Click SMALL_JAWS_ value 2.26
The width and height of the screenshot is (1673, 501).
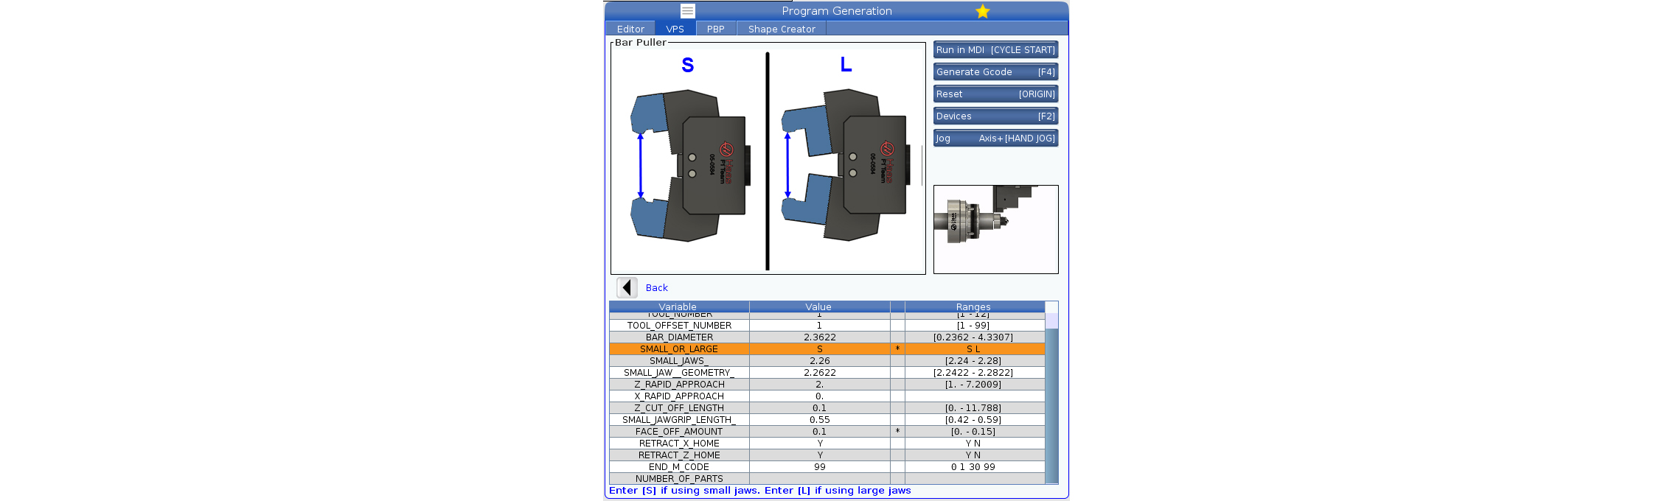[819, 361]
